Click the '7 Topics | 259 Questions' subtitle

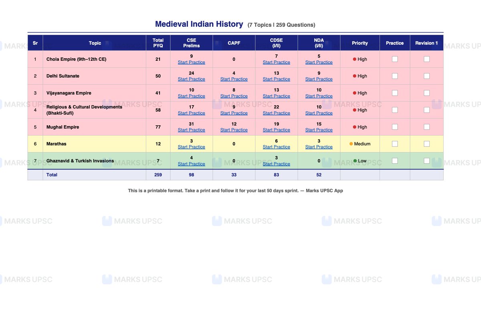point(281,25)
